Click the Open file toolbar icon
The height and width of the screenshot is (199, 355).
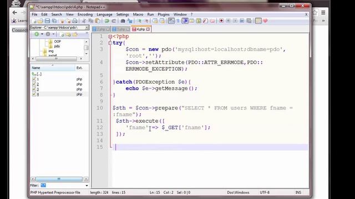coord(40,21)
